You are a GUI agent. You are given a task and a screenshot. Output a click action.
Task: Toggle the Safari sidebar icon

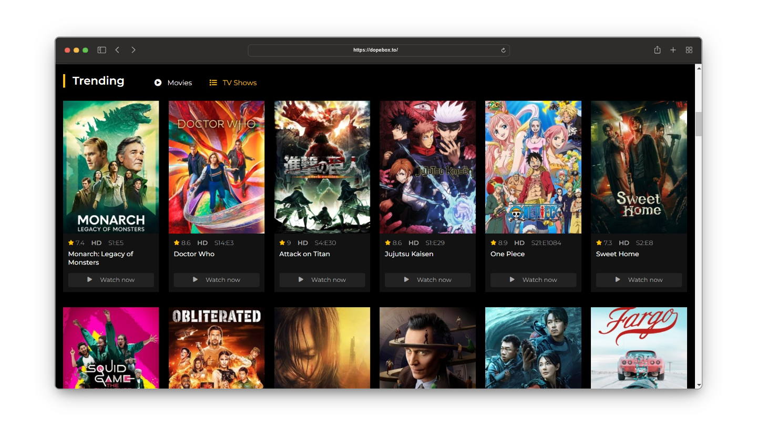102,50
